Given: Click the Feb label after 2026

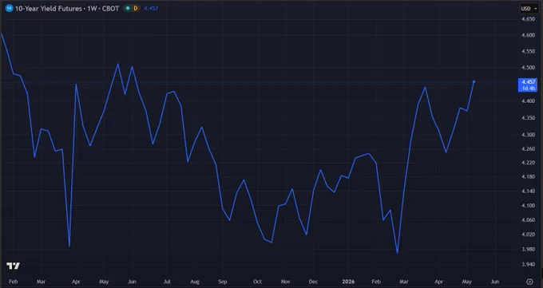Looking at the screenshot, I should coord(376,282).
